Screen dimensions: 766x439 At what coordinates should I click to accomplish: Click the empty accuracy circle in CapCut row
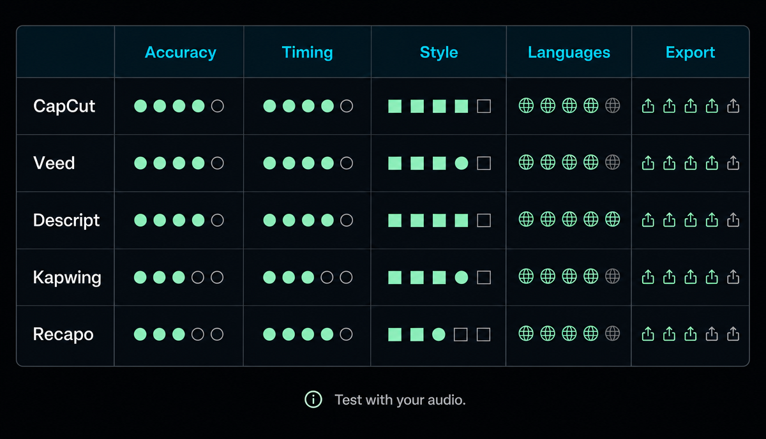tap(217, 106)
